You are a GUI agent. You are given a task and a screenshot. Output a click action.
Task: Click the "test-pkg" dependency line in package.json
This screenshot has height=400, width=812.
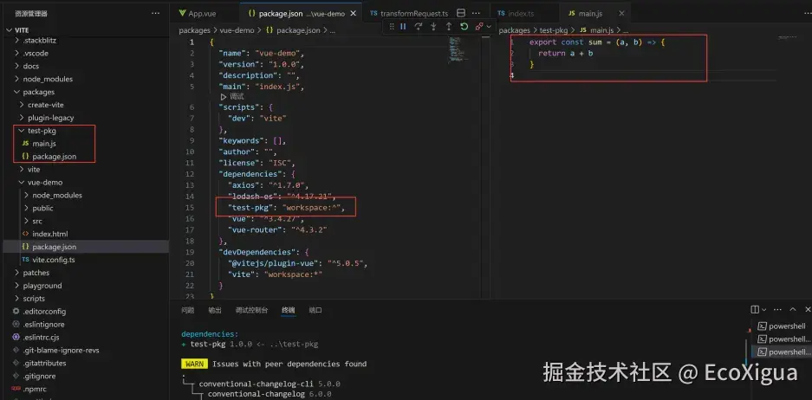tap(285, 208)
